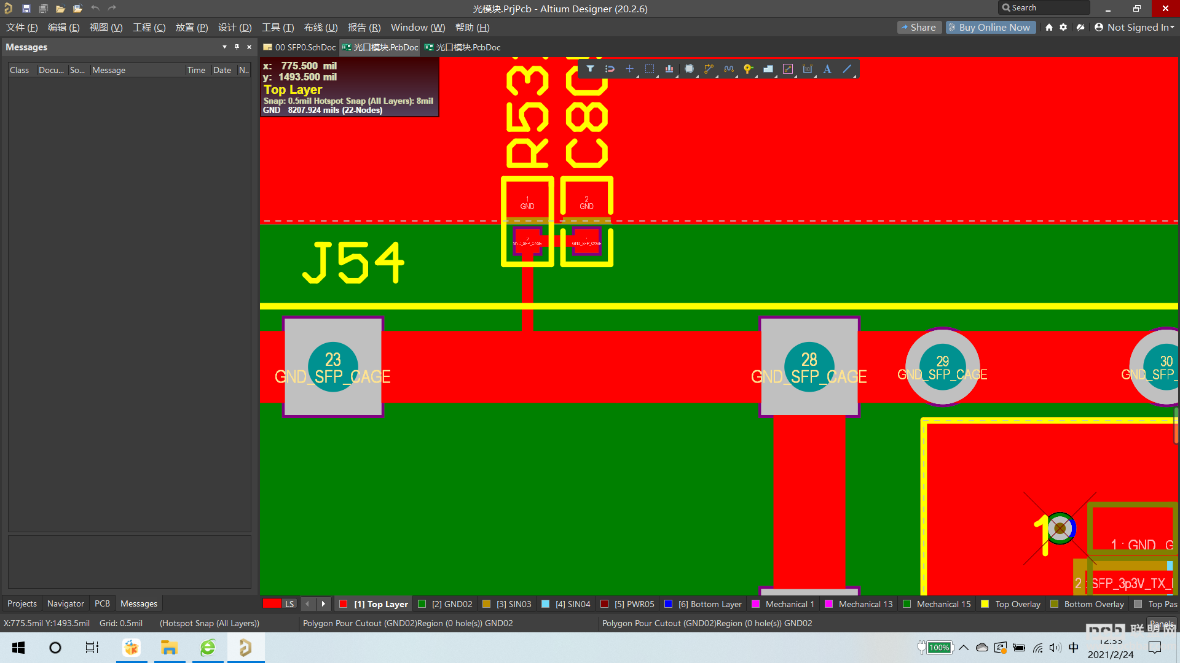Pin the Messages panel
1180x663 pixels.
[237, 47]
